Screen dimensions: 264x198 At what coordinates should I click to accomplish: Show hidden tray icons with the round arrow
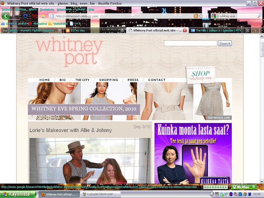tap(212, 194)
